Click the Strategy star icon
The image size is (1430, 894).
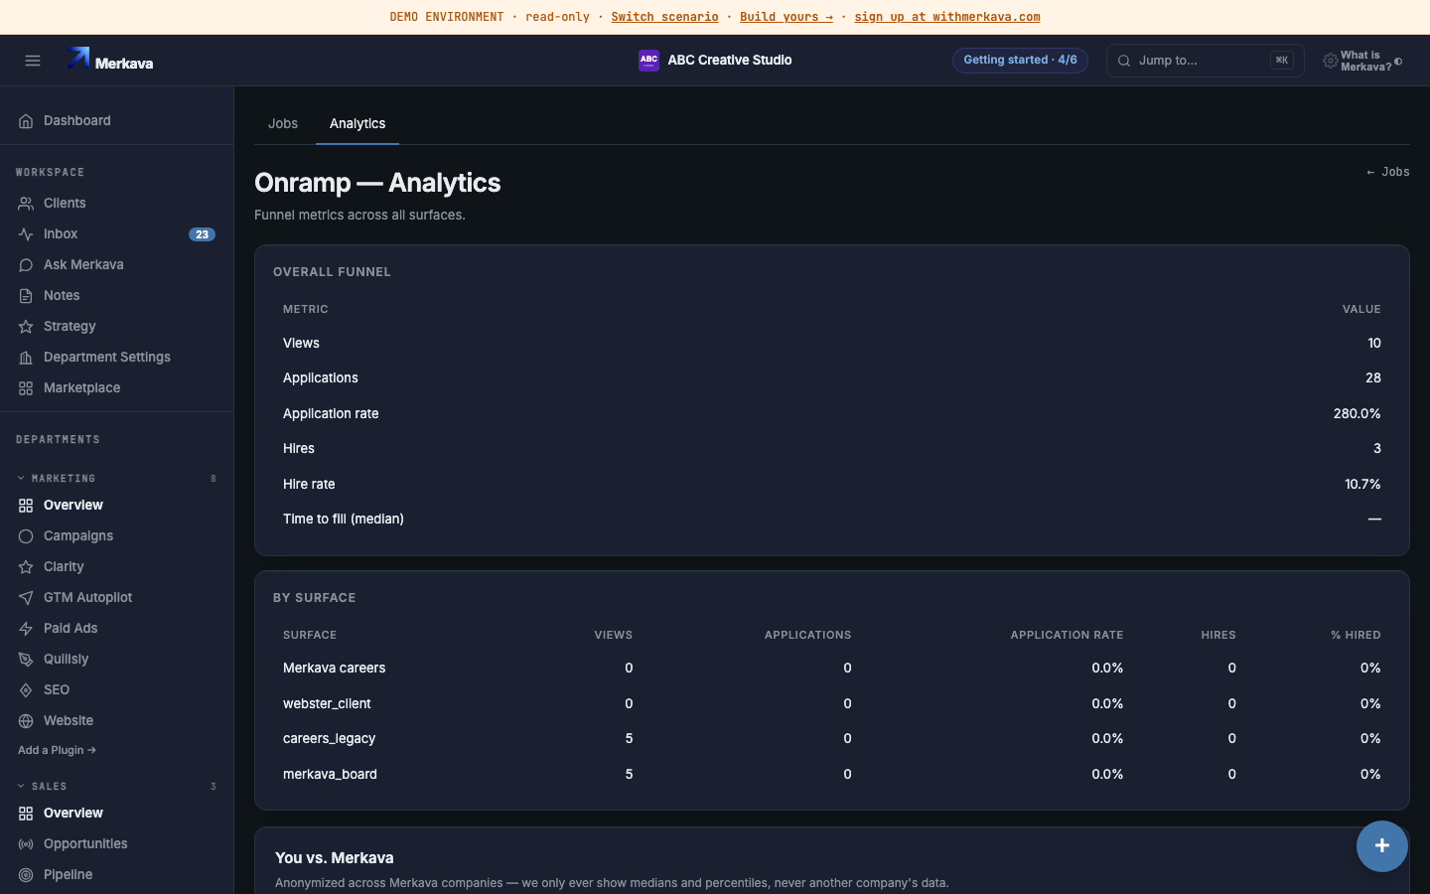[26, 327]
